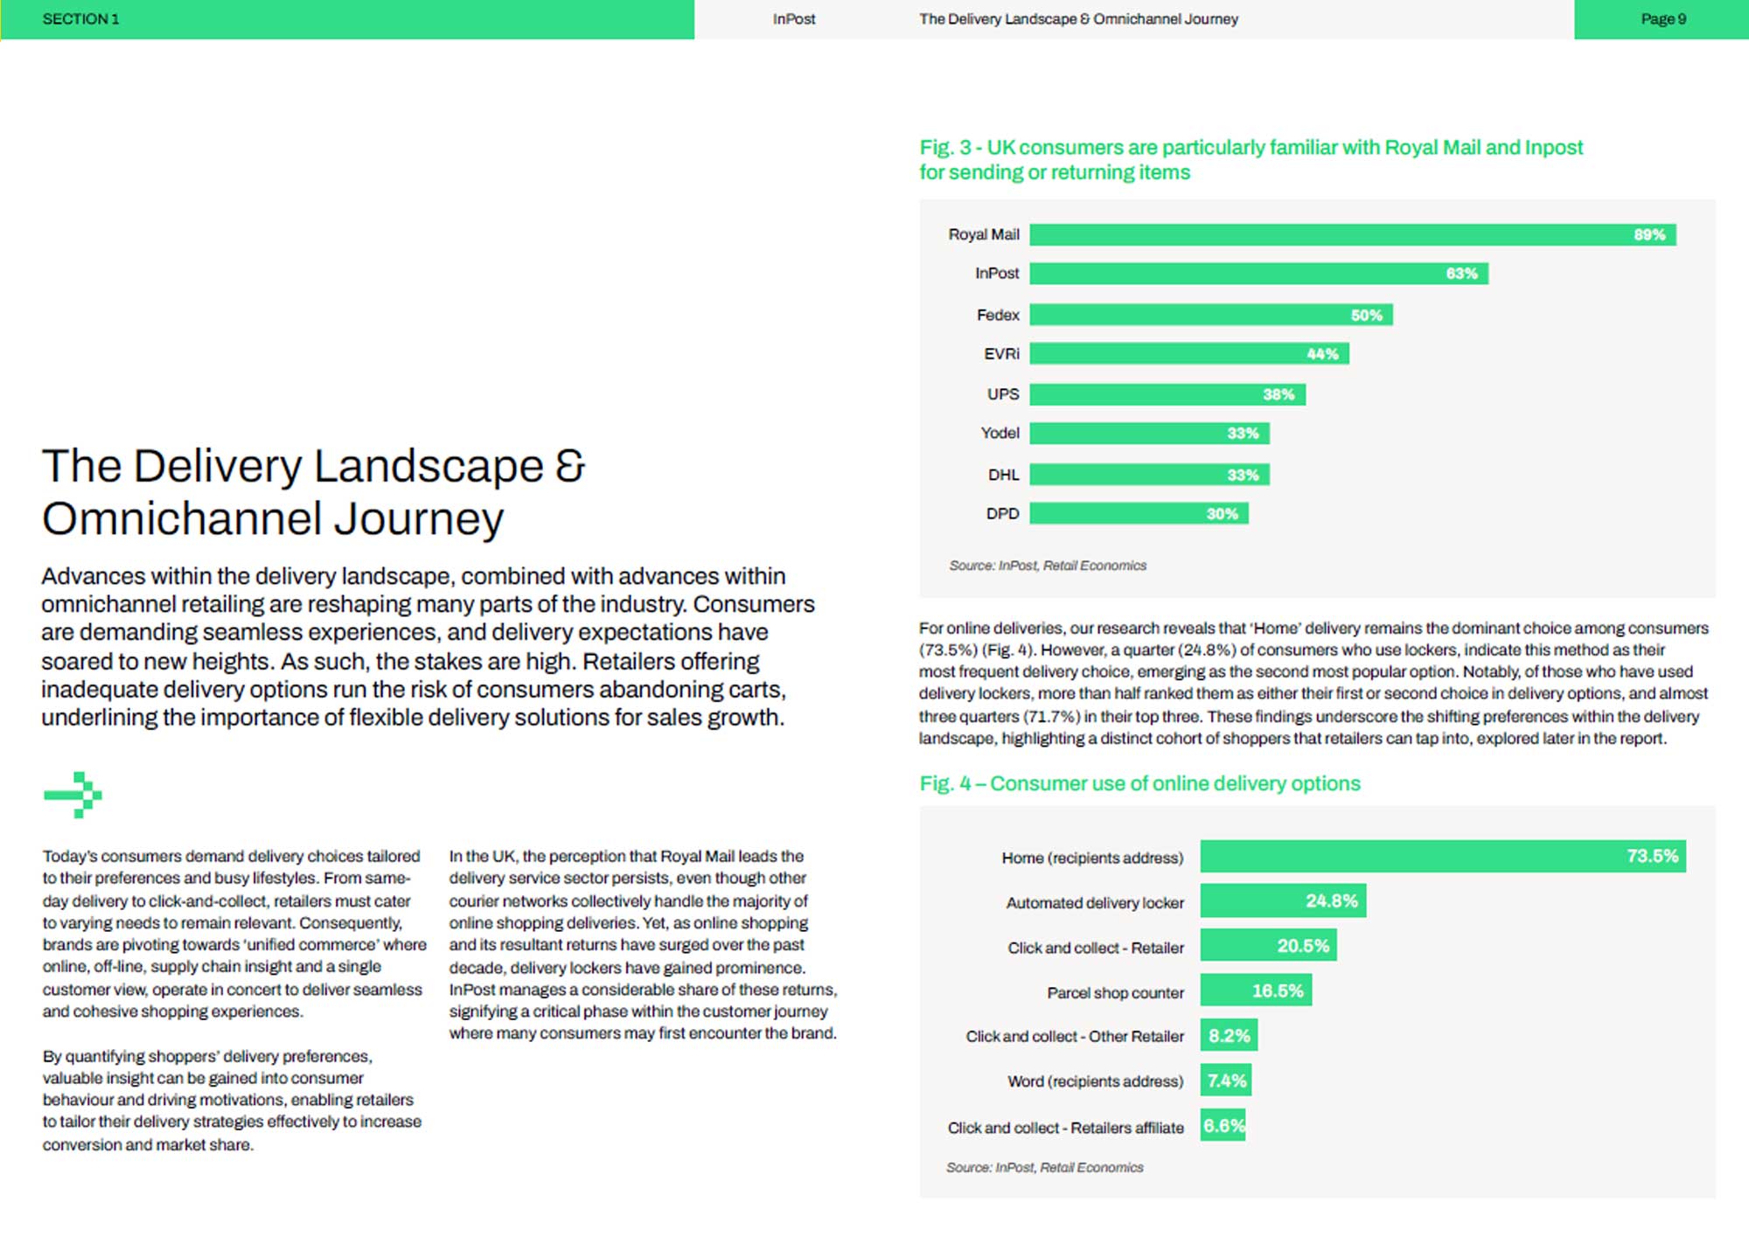Viewport: 1749px width, 1237px height.
Task: Click the Fig. 3 source citation text
Action: point(1047,566)
